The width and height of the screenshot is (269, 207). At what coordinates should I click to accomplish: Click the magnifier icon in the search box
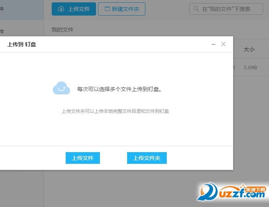196,9
